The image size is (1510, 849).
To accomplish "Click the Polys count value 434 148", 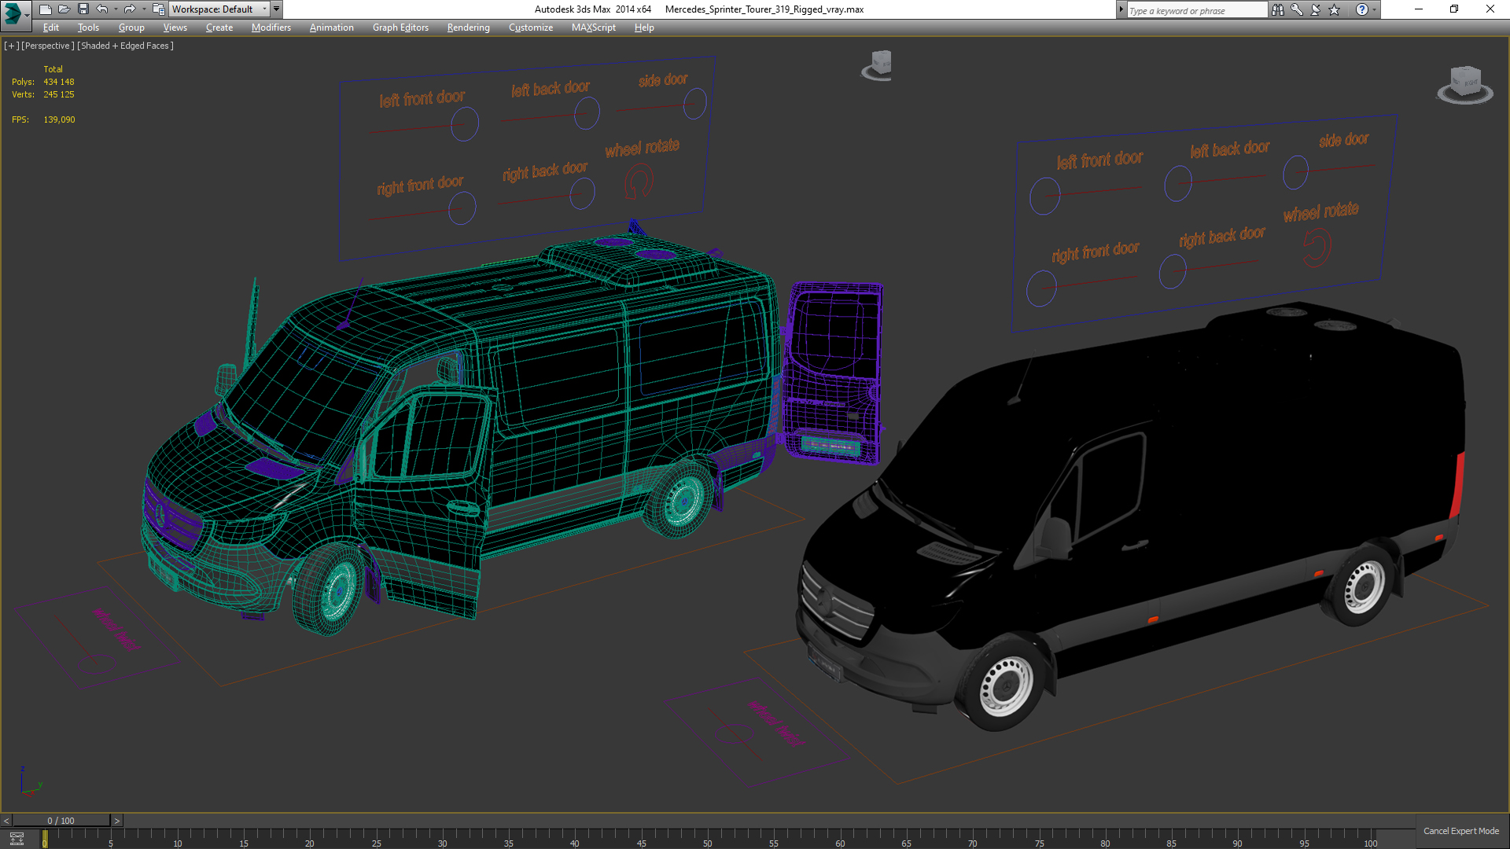I will [x=59, y=82].
